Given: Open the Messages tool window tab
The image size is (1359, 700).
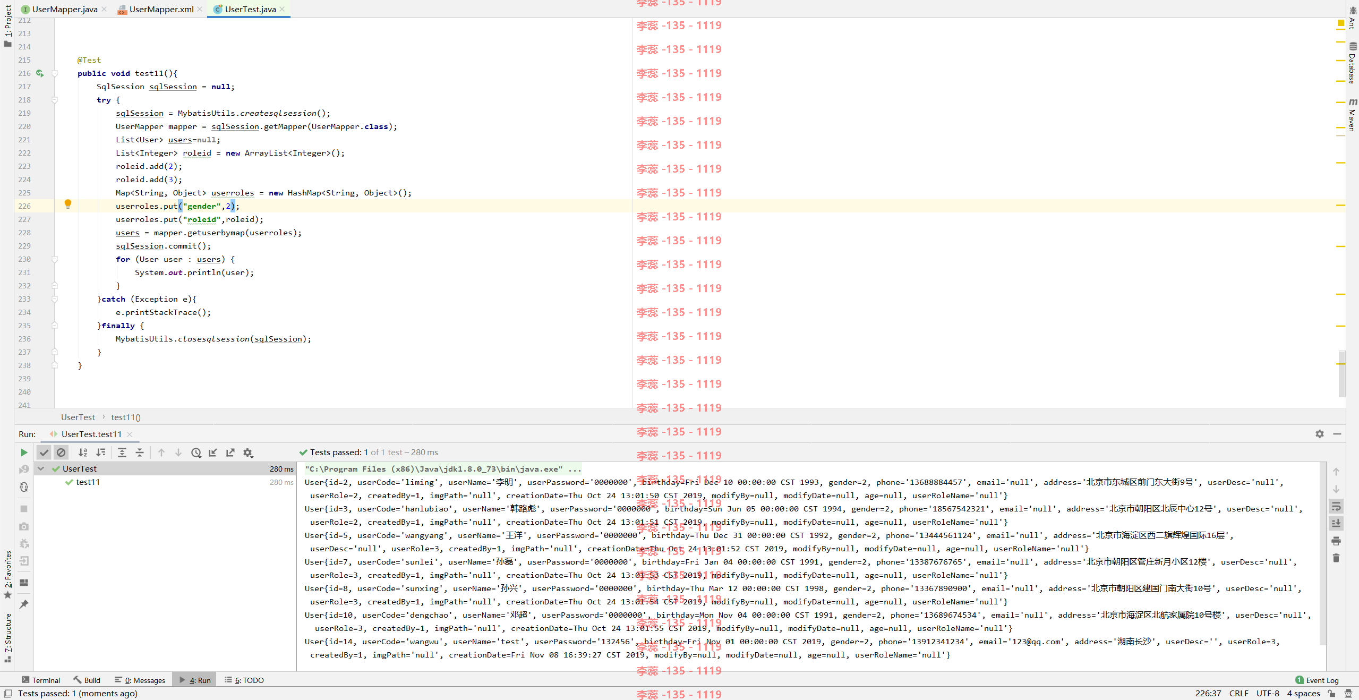Looking at the screenshot, I should point(140,680).
